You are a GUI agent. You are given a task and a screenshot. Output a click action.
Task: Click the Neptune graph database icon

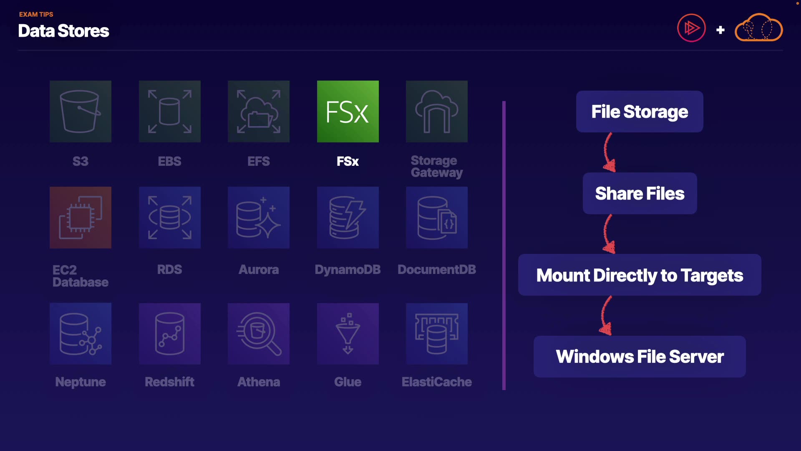tap(81, 334)
